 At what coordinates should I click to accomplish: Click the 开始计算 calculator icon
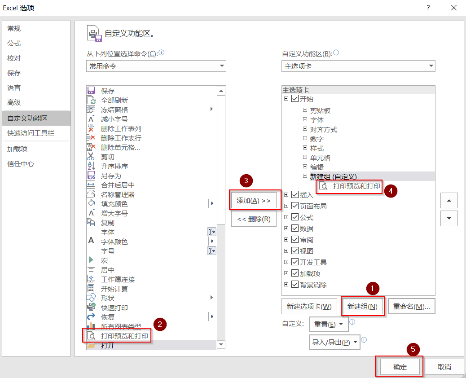[91, 288]
